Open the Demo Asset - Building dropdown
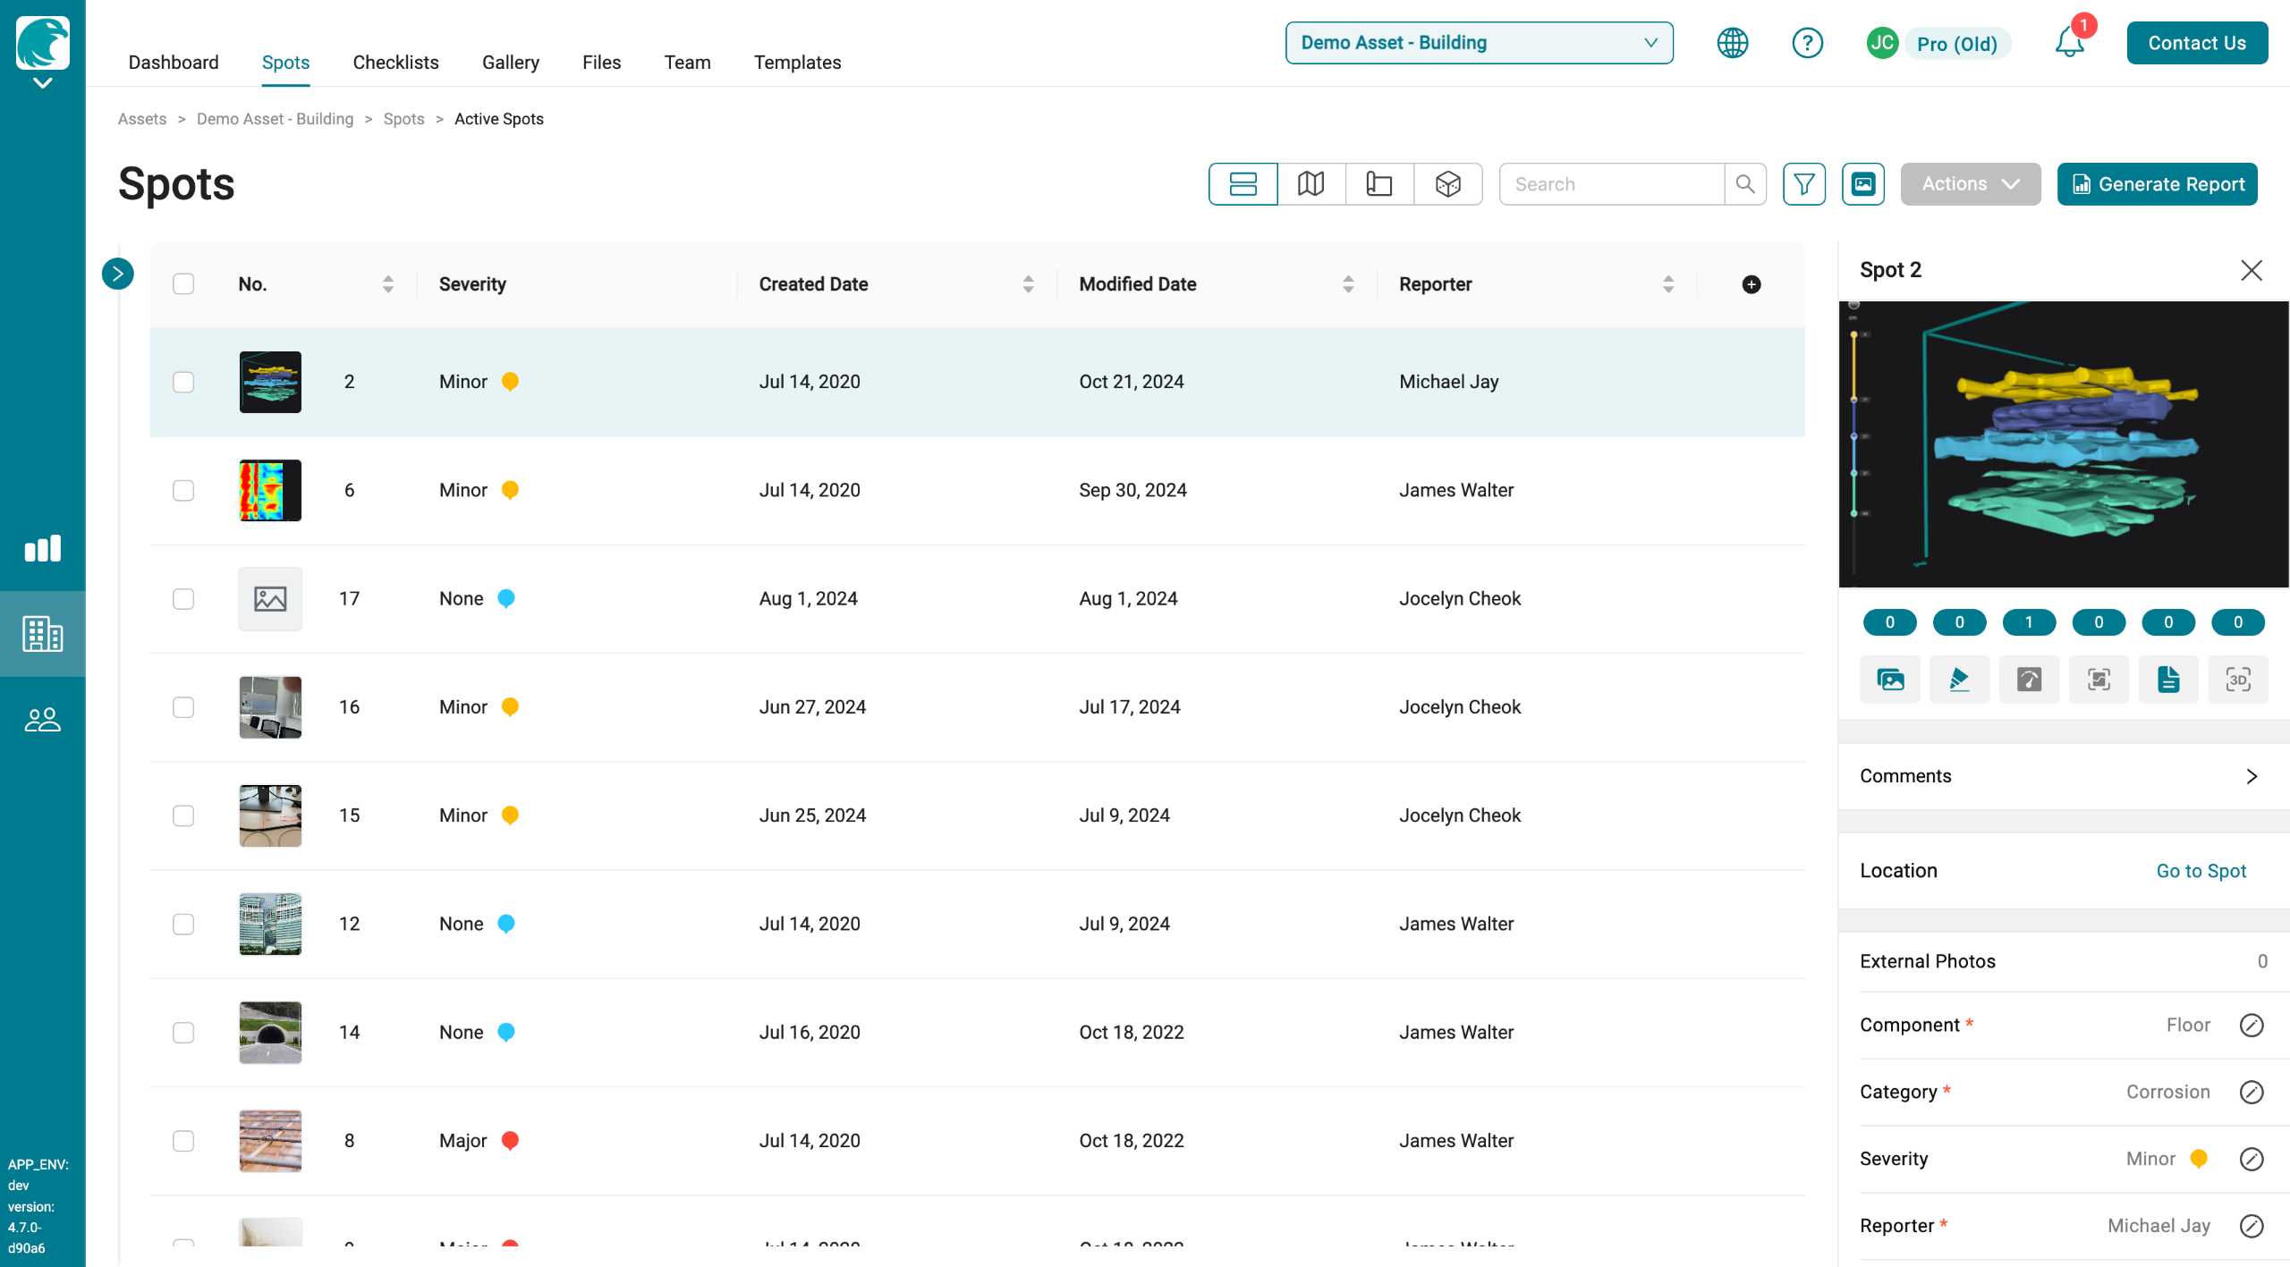Screen dimensions: 2290x1267 tap(1479, 43)
